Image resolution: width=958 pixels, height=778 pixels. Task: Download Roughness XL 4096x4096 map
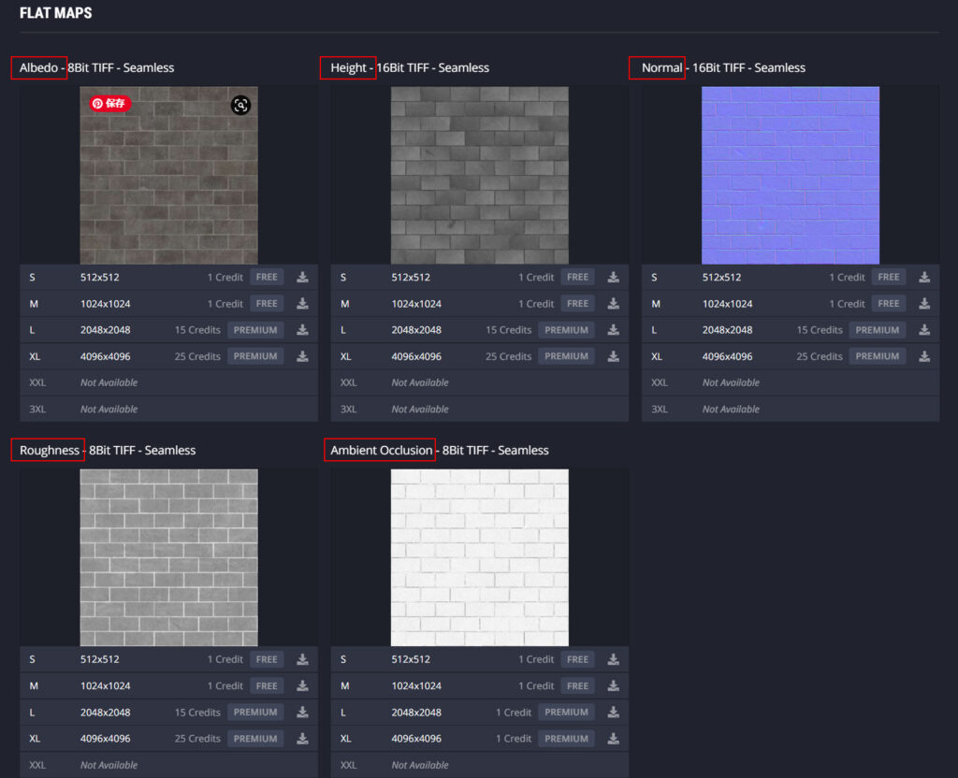click(x=302, y=739)
